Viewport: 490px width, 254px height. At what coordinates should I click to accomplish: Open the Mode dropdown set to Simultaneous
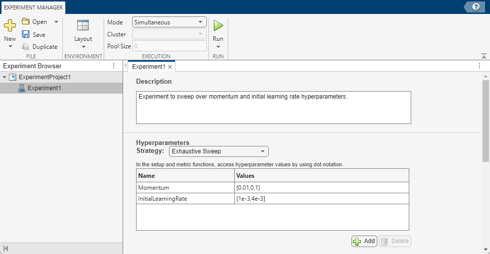[169, 22]
